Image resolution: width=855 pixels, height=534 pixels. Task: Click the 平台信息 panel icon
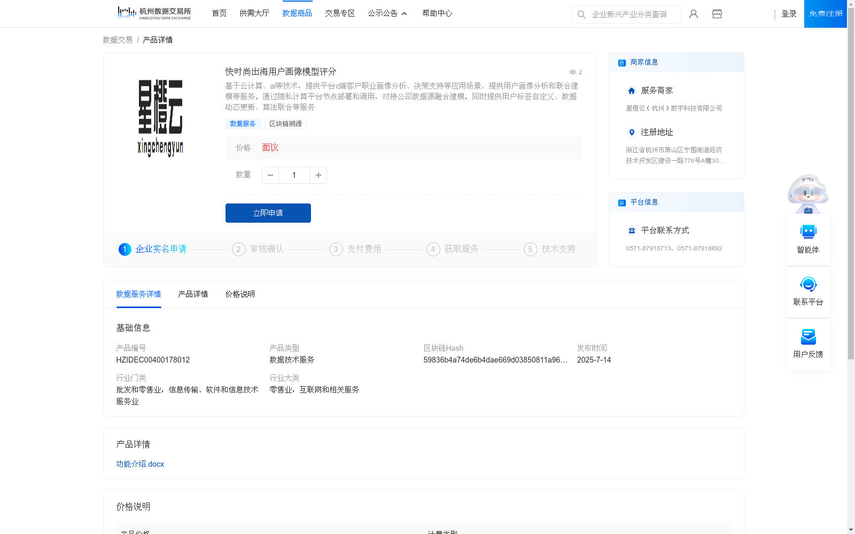622,202
